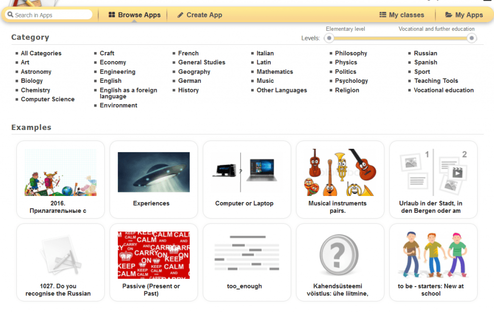494x312 pixels.
Task: Pick the Teaching Tools category
Action: [x=436, y=81]
